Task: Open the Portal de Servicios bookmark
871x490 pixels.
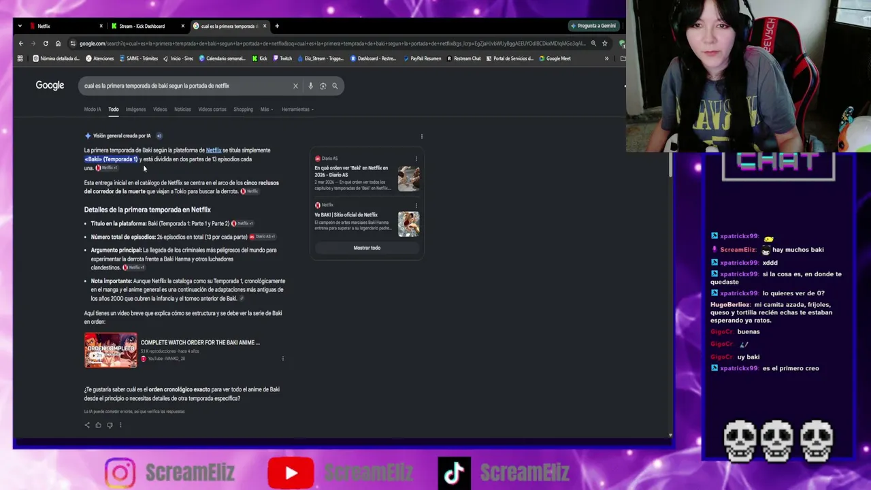Action: pos(510,59)
